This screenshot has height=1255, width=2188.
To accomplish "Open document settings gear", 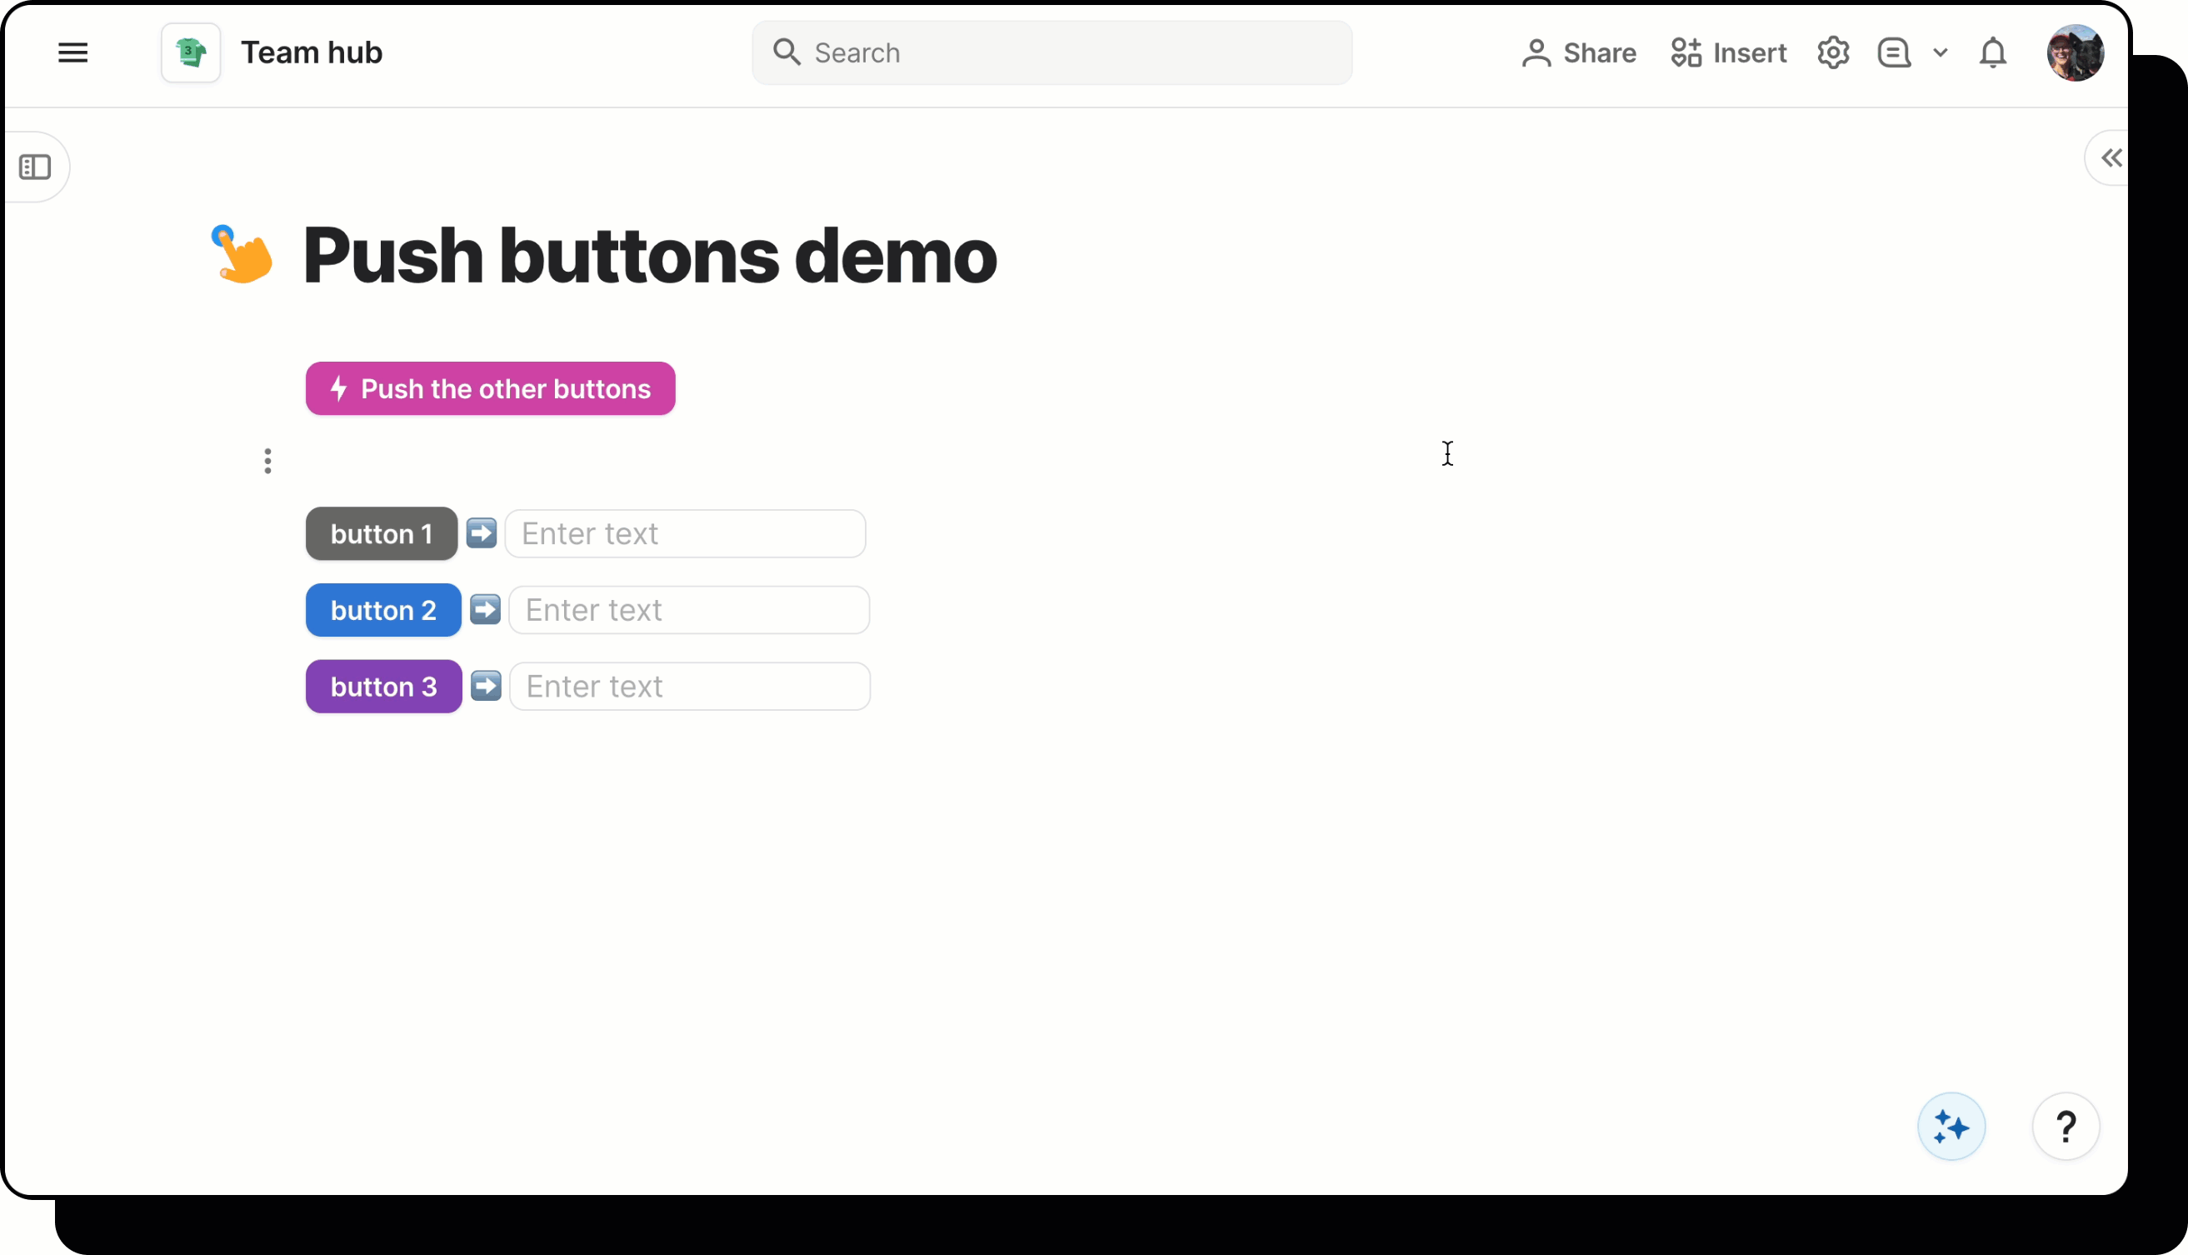I will click(1833, 52).
